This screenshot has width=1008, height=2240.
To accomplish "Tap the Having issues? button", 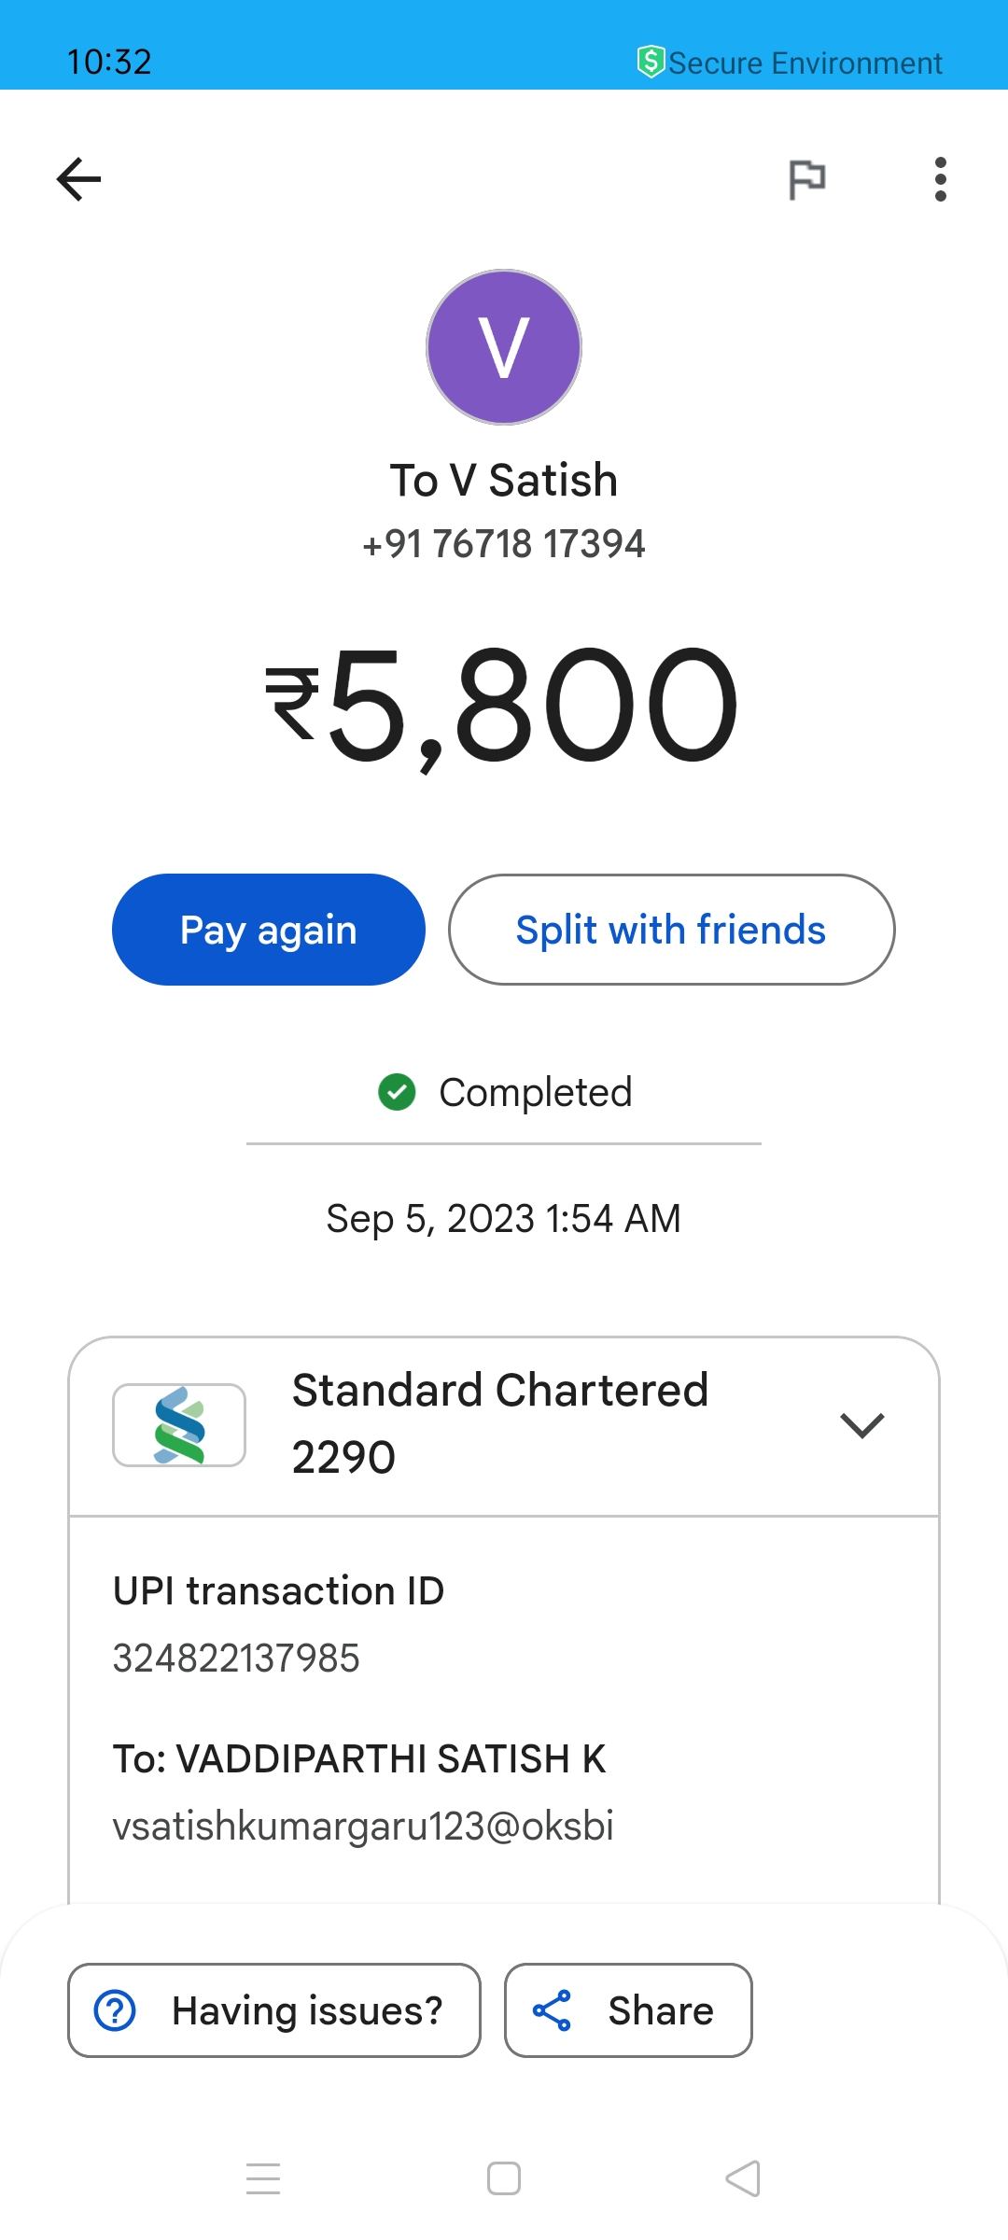I will click(x=274, y=2010).
